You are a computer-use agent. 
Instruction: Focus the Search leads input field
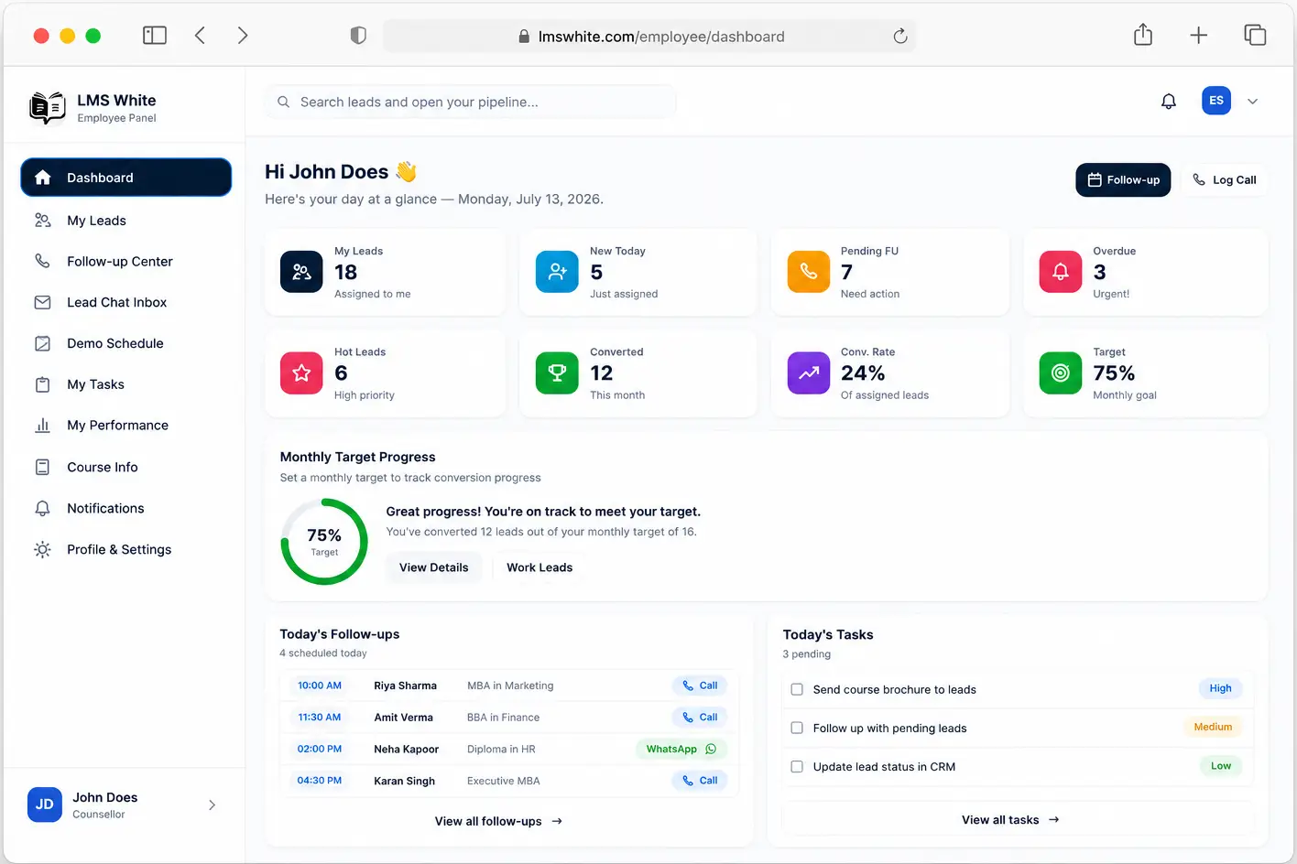470,102
